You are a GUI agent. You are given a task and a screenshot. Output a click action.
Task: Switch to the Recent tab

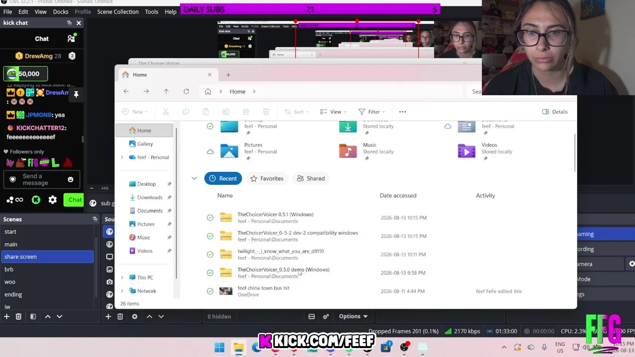223,178
